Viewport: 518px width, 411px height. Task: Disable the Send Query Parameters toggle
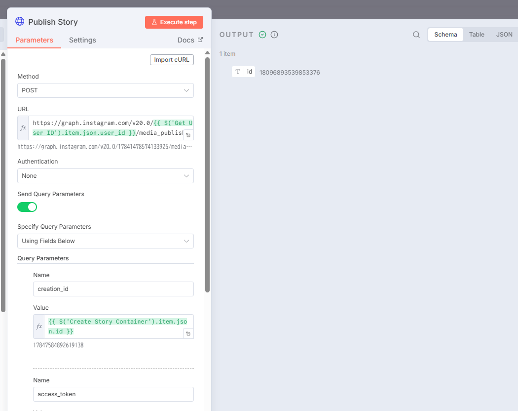point(27,207)
